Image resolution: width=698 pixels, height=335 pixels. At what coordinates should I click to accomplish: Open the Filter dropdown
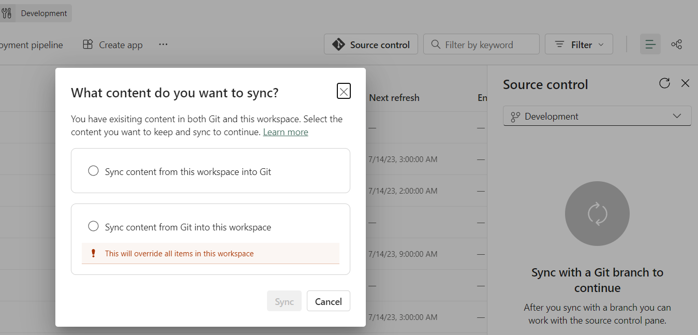pos(578,45)
